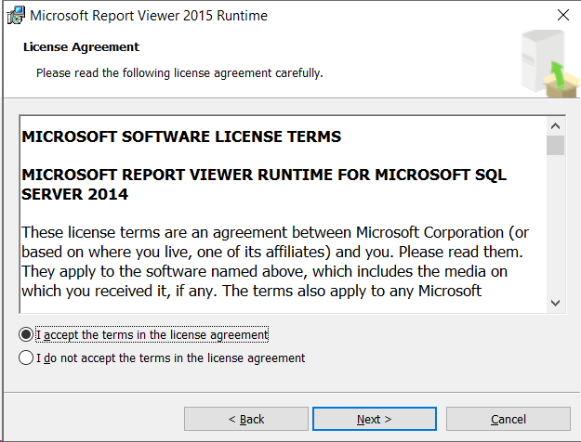Click the 'SERVER 2014' heading line
Screen dimensions: 581x442
75,194
